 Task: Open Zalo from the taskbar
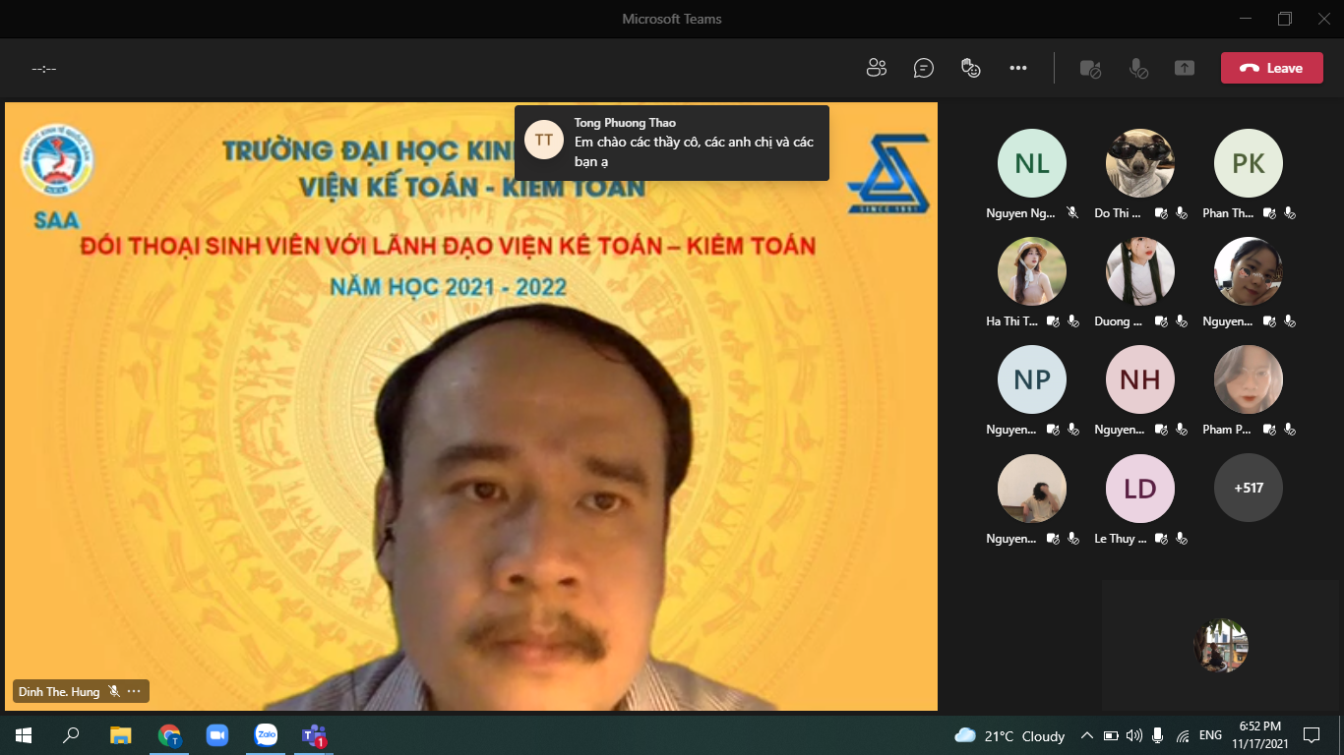click(266, 735)
